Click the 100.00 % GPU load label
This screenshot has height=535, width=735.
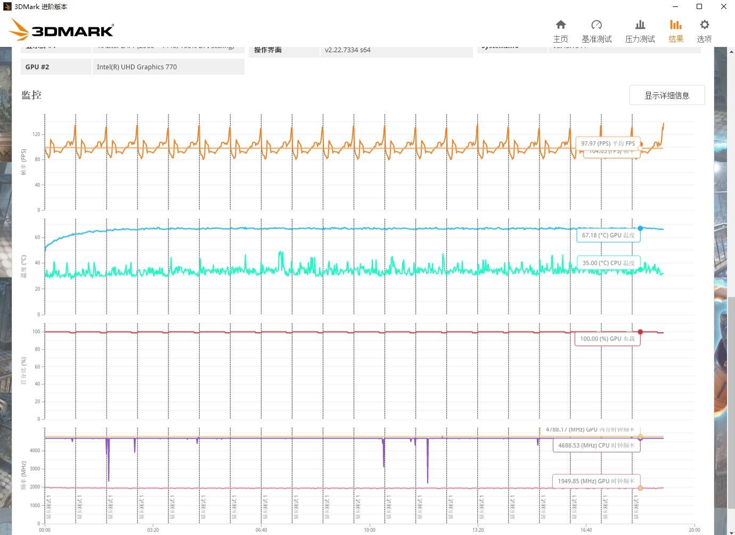(x=607, y=338)
